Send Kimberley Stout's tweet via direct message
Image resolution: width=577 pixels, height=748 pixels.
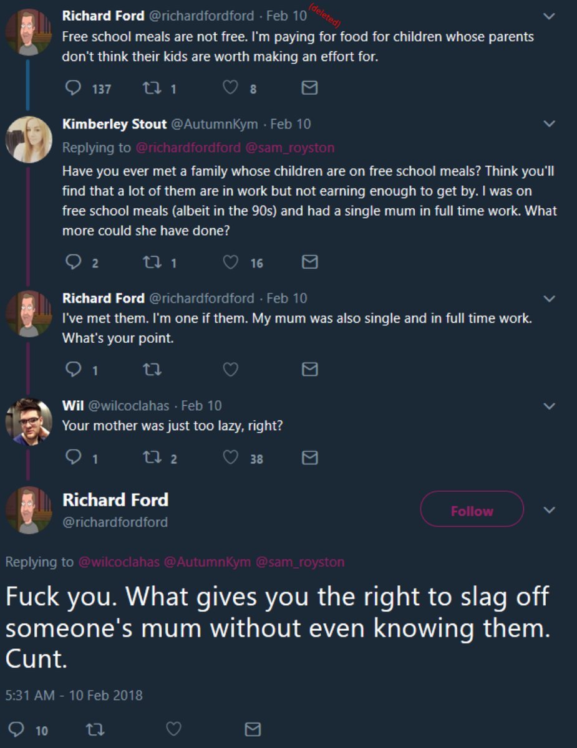(x=309, y=263)
